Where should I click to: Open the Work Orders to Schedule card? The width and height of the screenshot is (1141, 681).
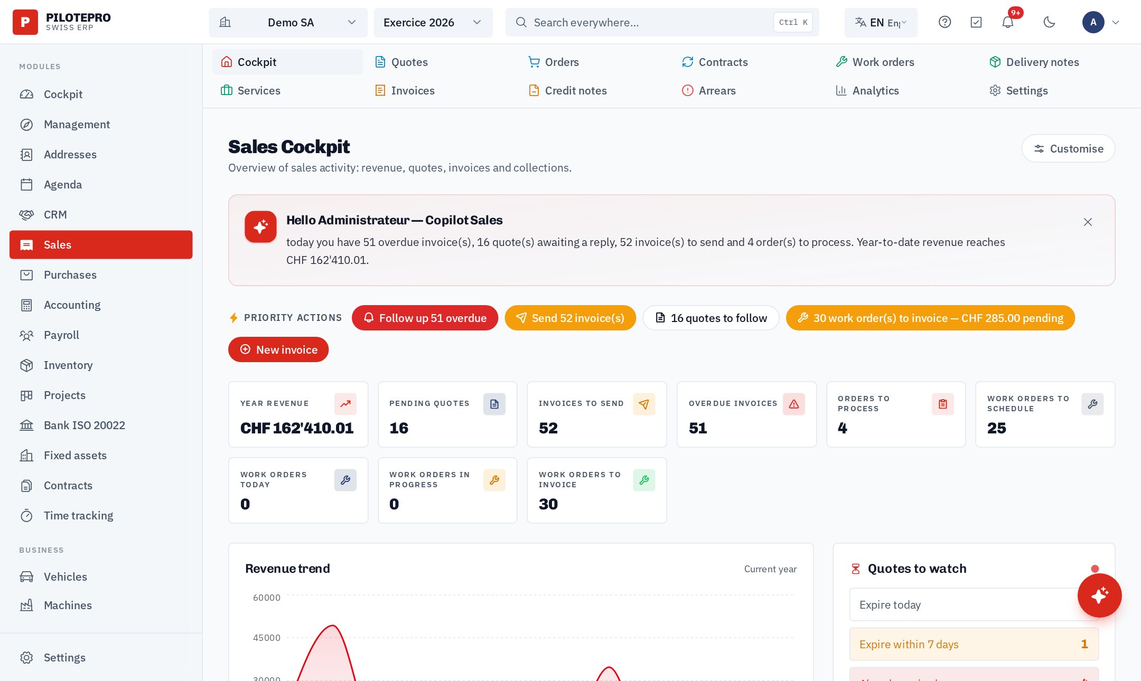coord(1045,414)
